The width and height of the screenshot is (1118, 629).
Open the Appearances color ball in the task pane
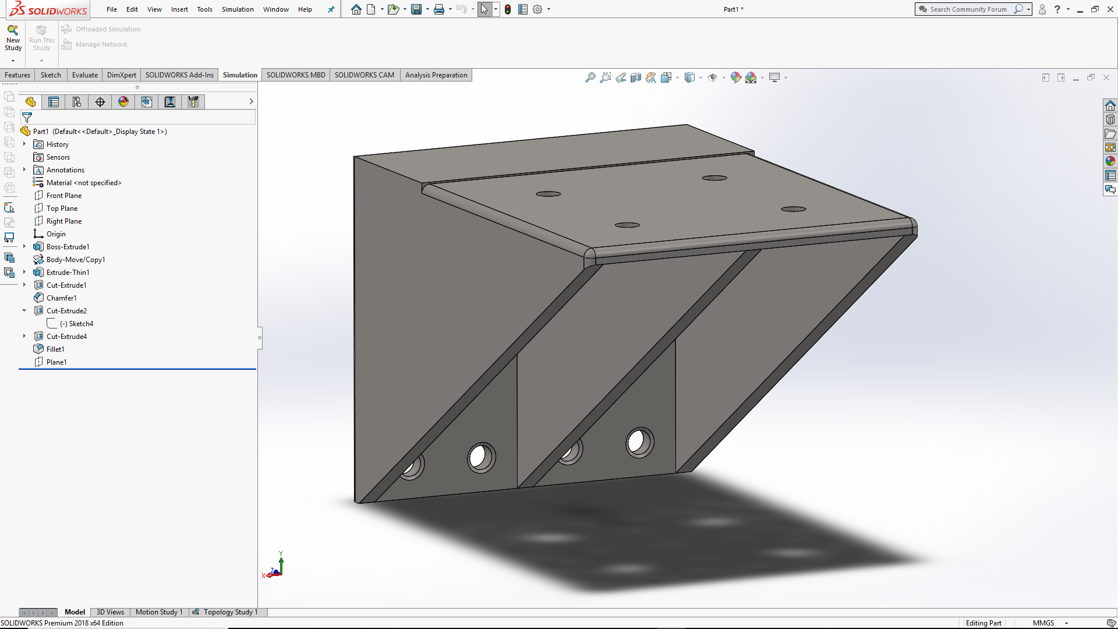click(1110, 161)
